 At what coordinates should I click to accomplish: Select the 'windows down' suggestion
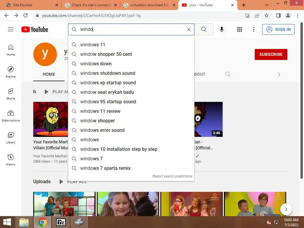131,64
